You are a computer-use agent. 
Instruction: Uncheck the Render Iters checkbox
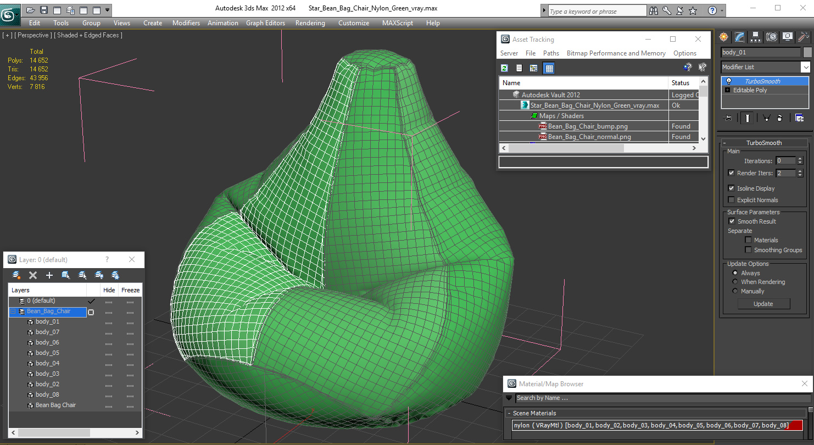pyautogui.click(x=731, y=173)
